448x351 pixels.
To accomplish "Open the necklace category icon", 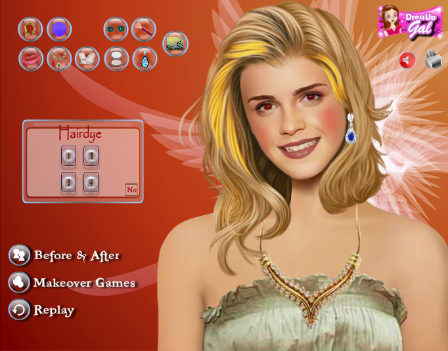I will coord(59,59).
